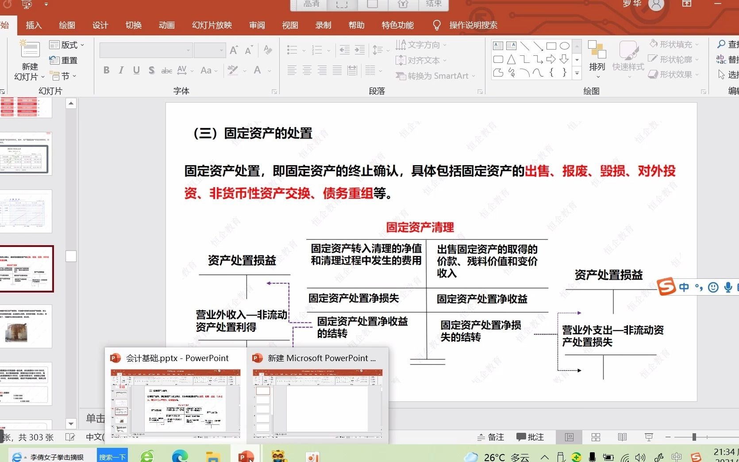Toggle justify text alignment
This screenshot has width=739, height=462.
pos(337,70)
